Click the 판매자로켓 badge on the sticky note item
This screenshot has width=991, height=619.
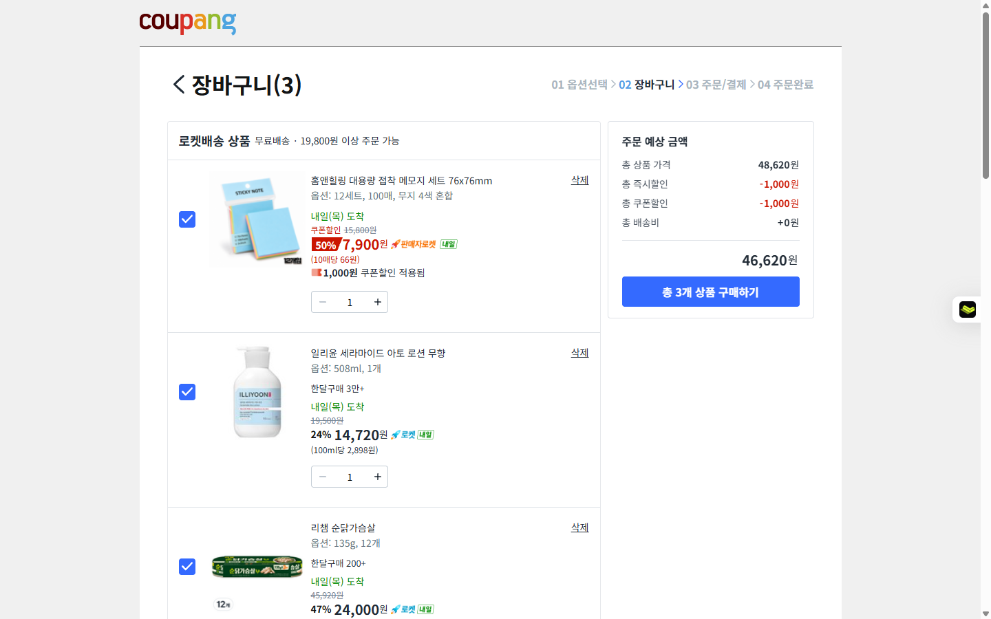point(414,244)
